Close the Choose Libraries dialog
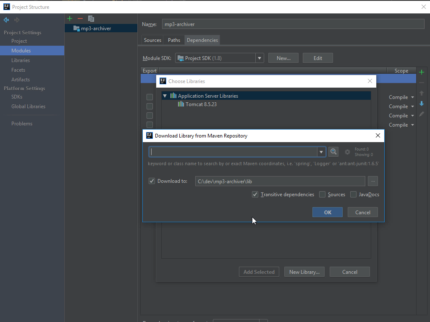430x322 pixels. (370, 81)
